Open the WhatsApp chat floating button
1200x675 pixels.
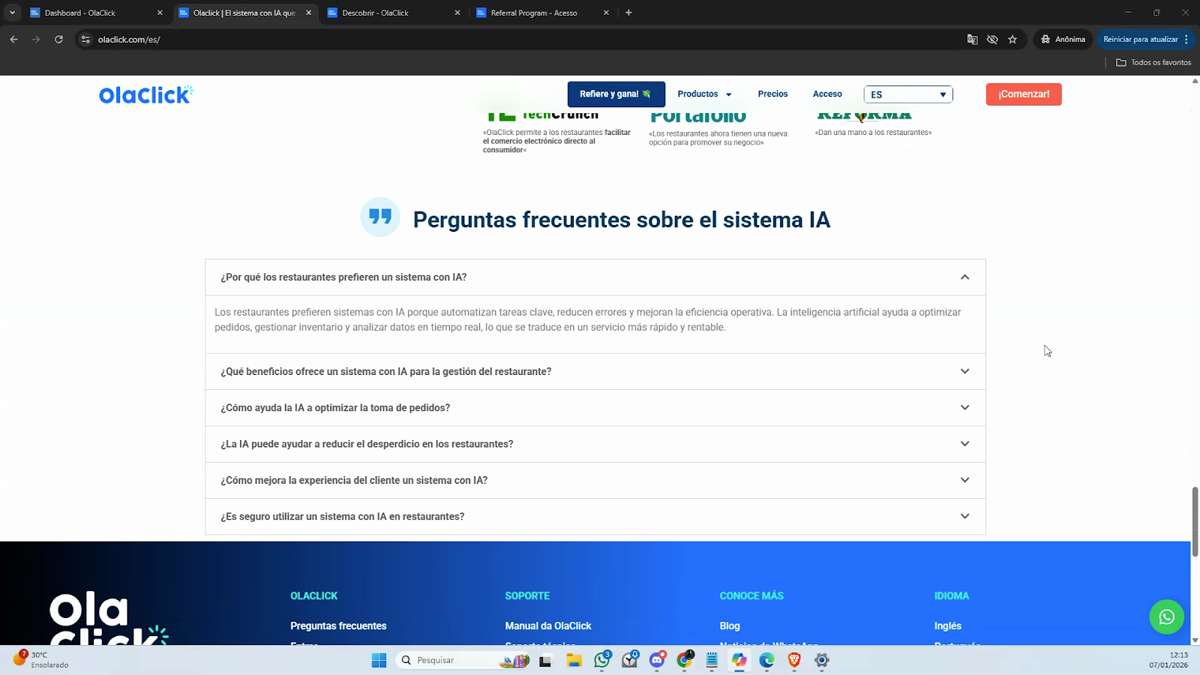[x=1166, y=616]
